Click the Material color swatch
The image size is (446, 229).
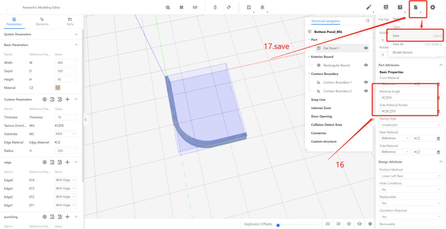[x=58, y=87]
